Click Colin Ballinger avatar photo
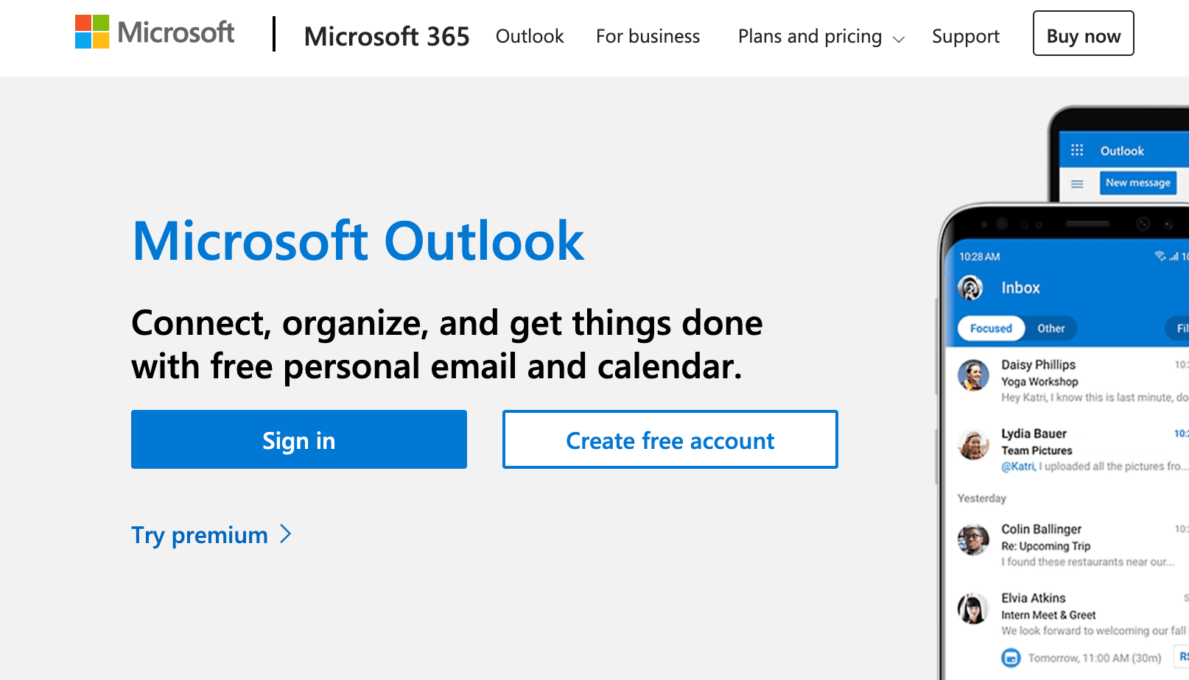This screenshot has width=1189, height=680. tap(973, 539)
